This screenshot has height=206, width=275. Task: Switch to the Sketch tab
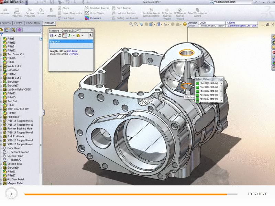18,23
